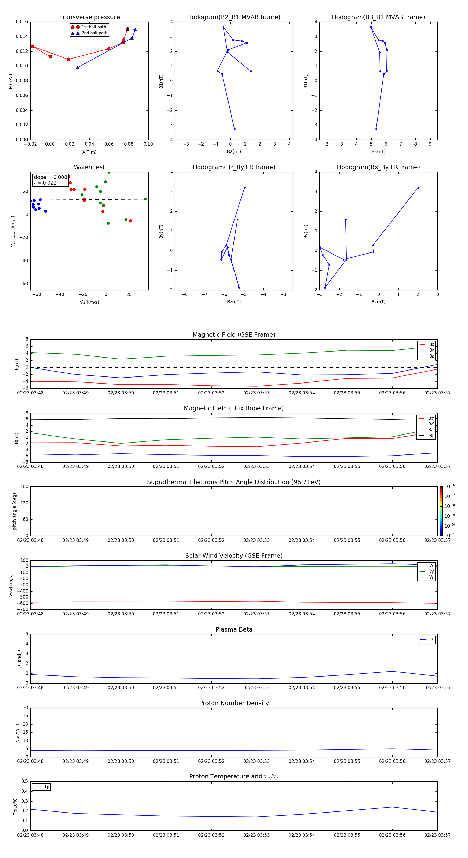The width and height of the screenshot is (468, 858).
Task: Click the "βp and β" y-axis label
Action: tap(19, 659)
